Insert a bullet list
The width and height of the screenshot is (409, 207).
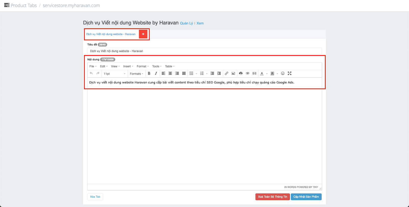pos(191,73)
